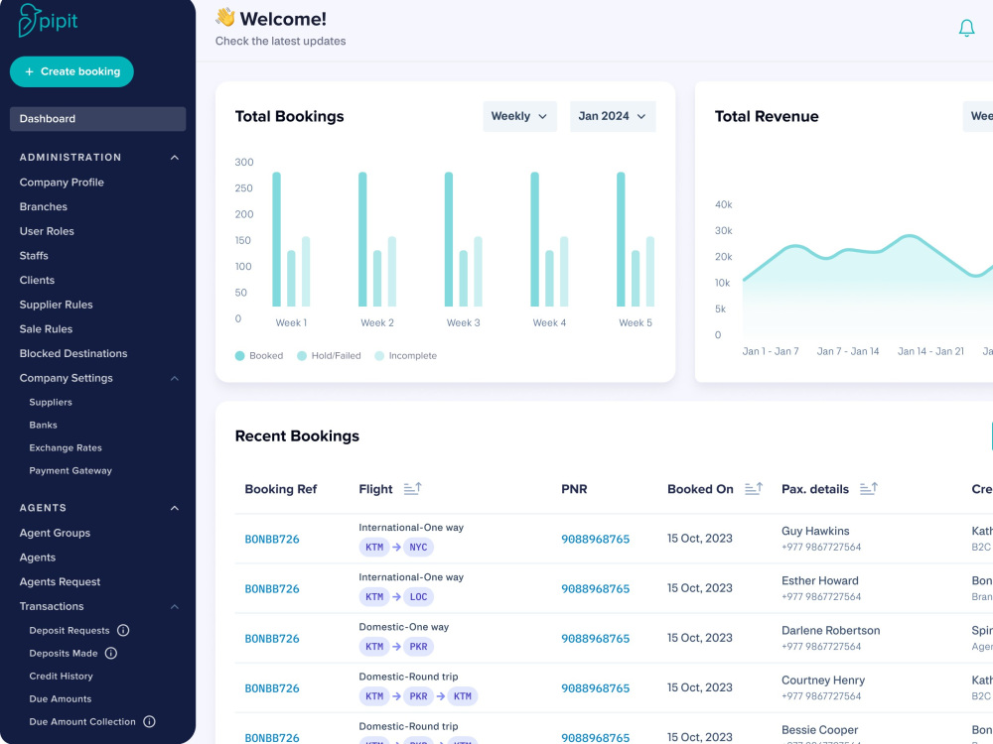Open Agents Request page

click(x=60, y=582)
